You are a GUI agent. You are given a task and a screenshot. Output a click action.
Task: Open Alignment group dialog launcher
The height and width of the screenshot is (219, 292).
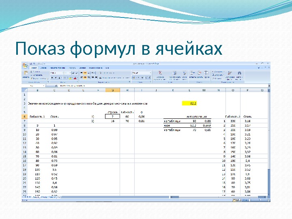click(129, 82)
